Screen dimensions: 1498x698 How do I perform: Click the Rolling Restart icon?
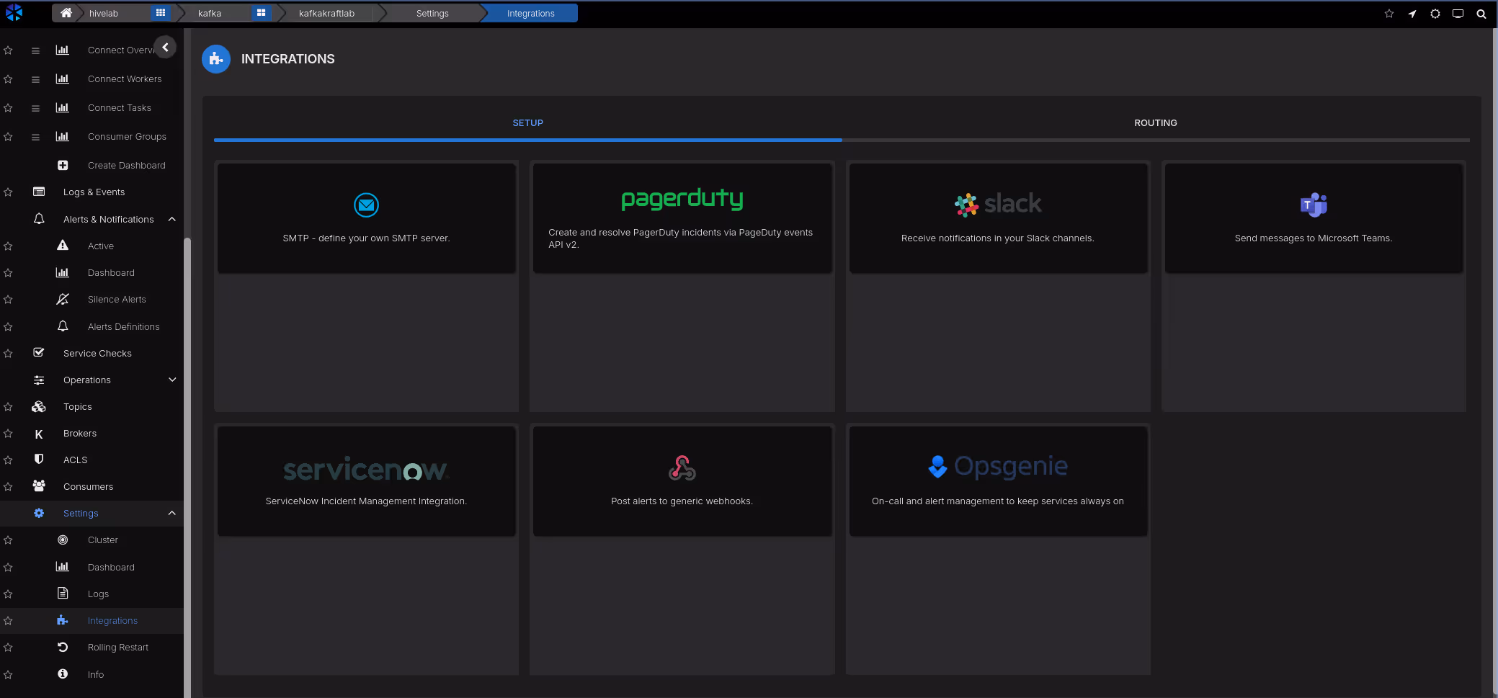63,647
